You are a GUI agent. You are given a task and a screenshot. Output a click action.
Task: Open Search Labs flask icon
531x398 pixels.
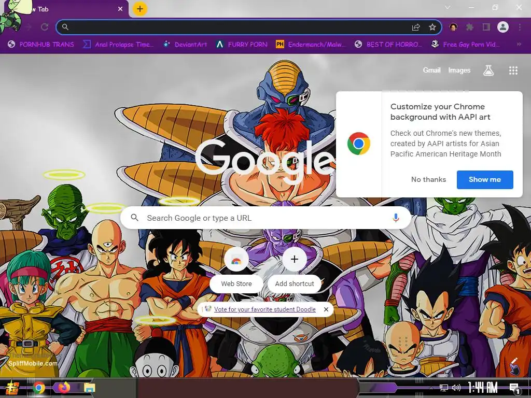coord(488,70)
